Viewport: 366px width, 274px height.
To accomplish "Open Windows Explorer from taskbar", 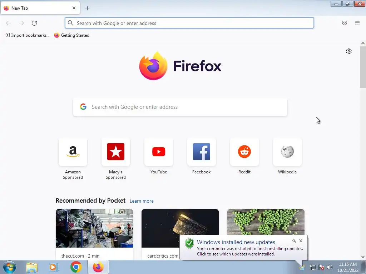I will tap(32, 267).
